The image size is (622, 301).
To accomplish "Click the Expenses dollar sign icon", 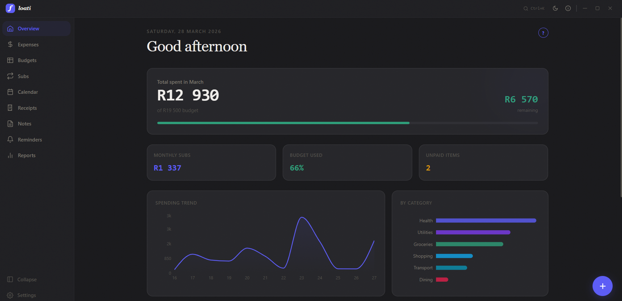I will pos(10,44).
